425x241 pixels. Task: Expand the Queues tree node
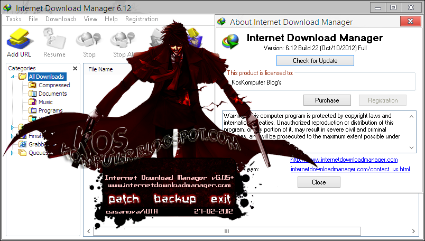pyautogui.click(x=12, y=153)
